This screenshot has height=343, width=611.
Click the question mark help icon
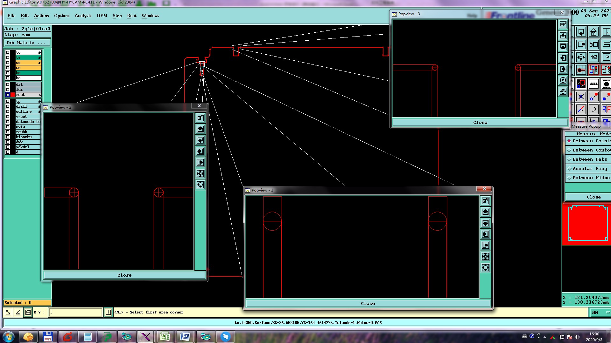606,57
